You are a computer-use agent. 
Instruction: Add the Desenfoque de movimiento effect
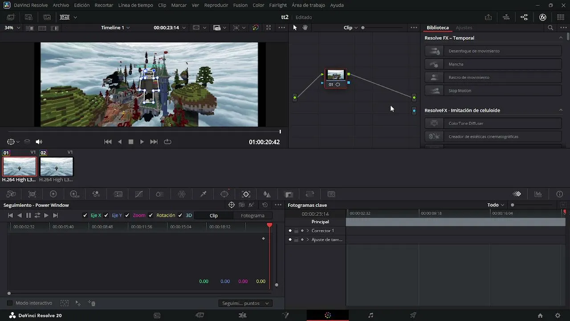[493, 51]
